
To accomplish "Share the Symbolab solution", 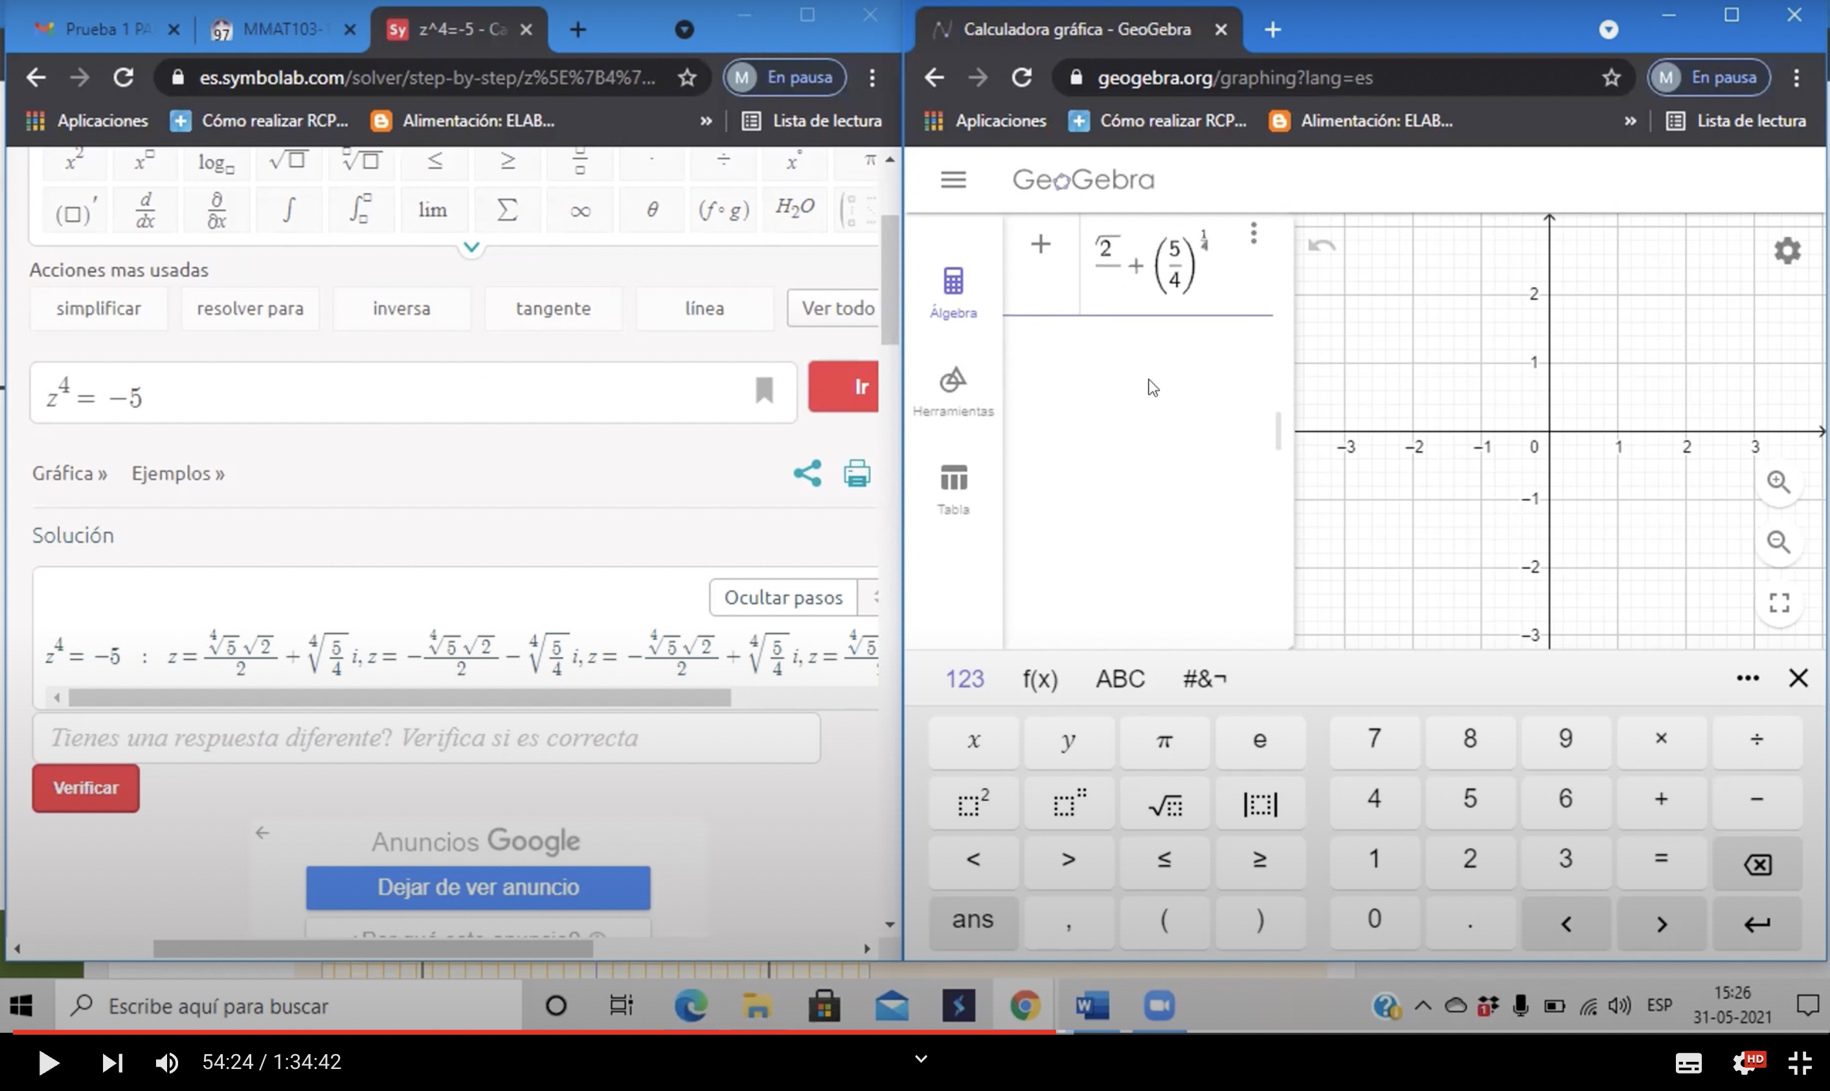I will [807, 474].
